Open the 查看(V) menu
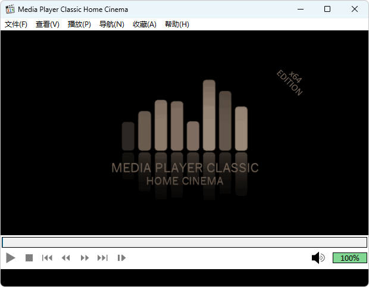 [x=48, y=24]
